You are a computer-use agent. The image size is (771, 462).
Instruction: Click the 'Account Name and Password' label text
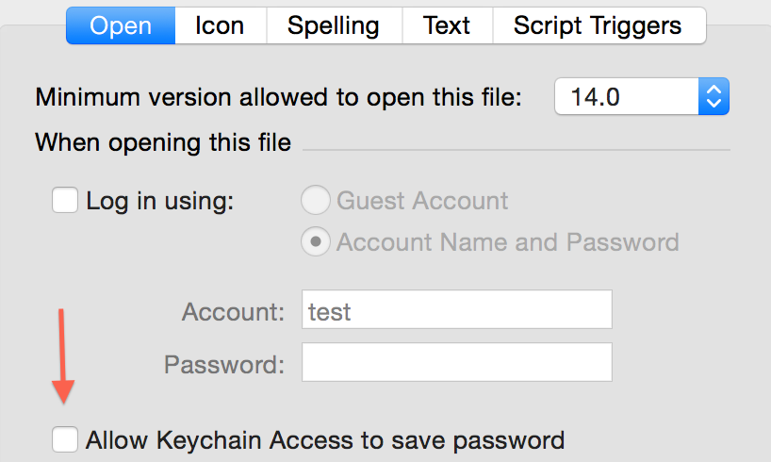pos(507,242)
